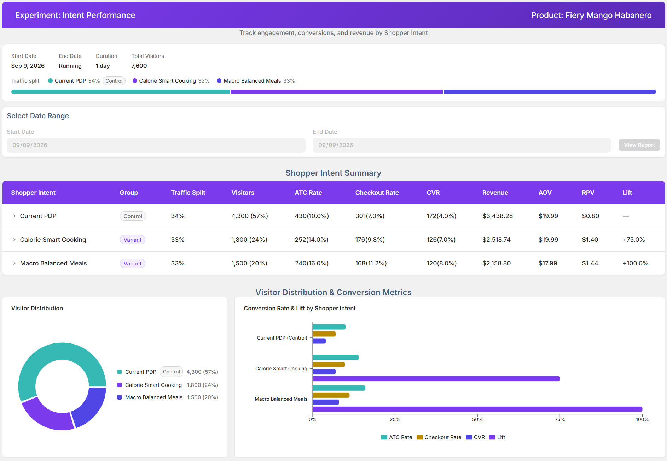Click the ATC Rate column header

click(308, 193)
